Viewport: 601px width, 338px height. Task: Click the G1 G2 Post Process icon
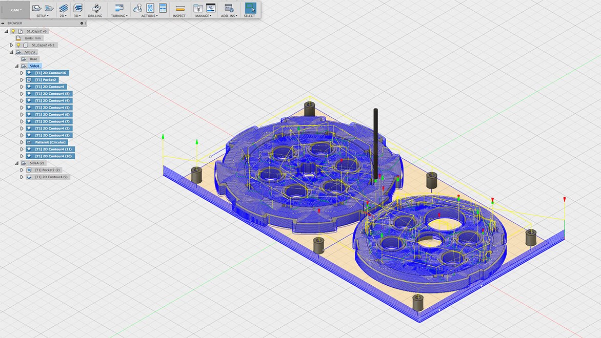pos(150,8)
